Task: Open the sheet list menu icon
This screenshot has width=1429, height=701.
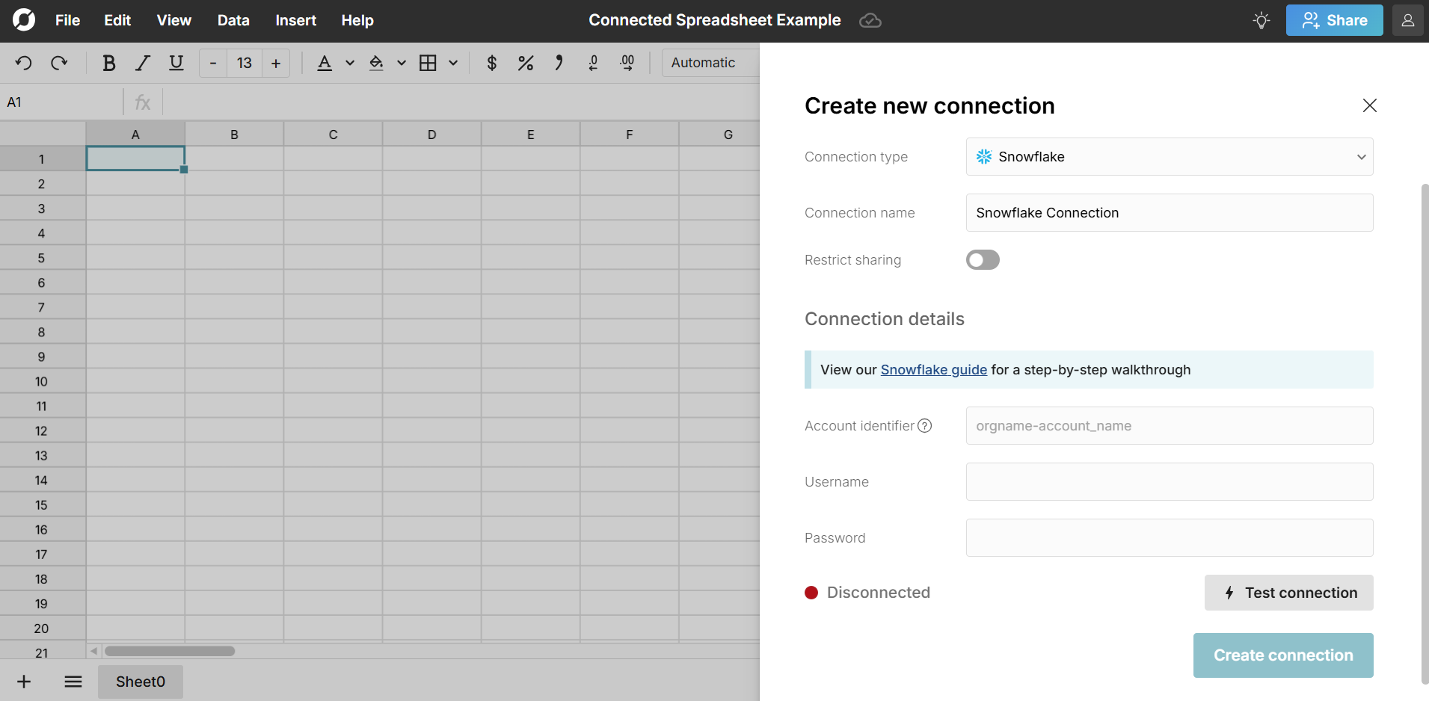Action: coord(73,681)
